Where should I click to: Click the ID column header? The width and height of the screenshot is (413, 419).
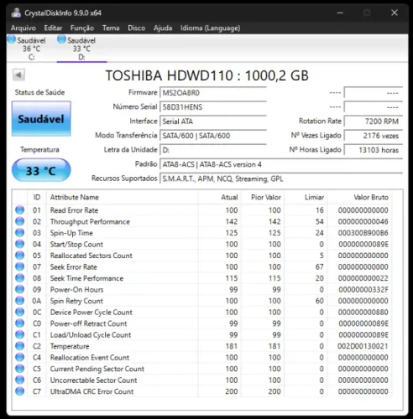pos(37,197)
